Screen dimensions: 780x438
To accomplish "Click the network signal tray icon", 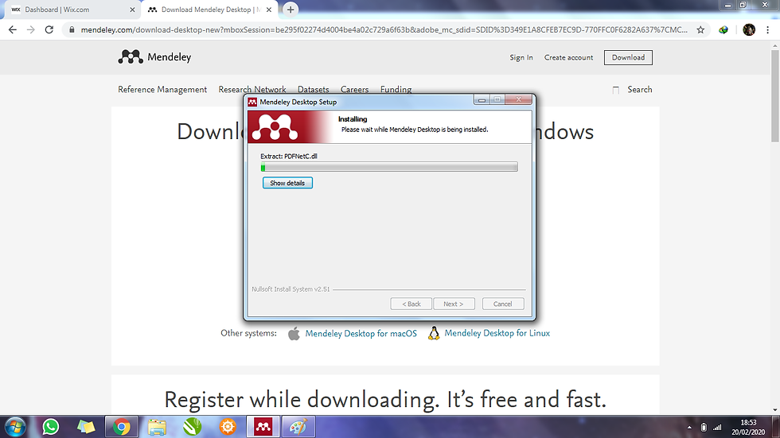I will click(717, 427).
